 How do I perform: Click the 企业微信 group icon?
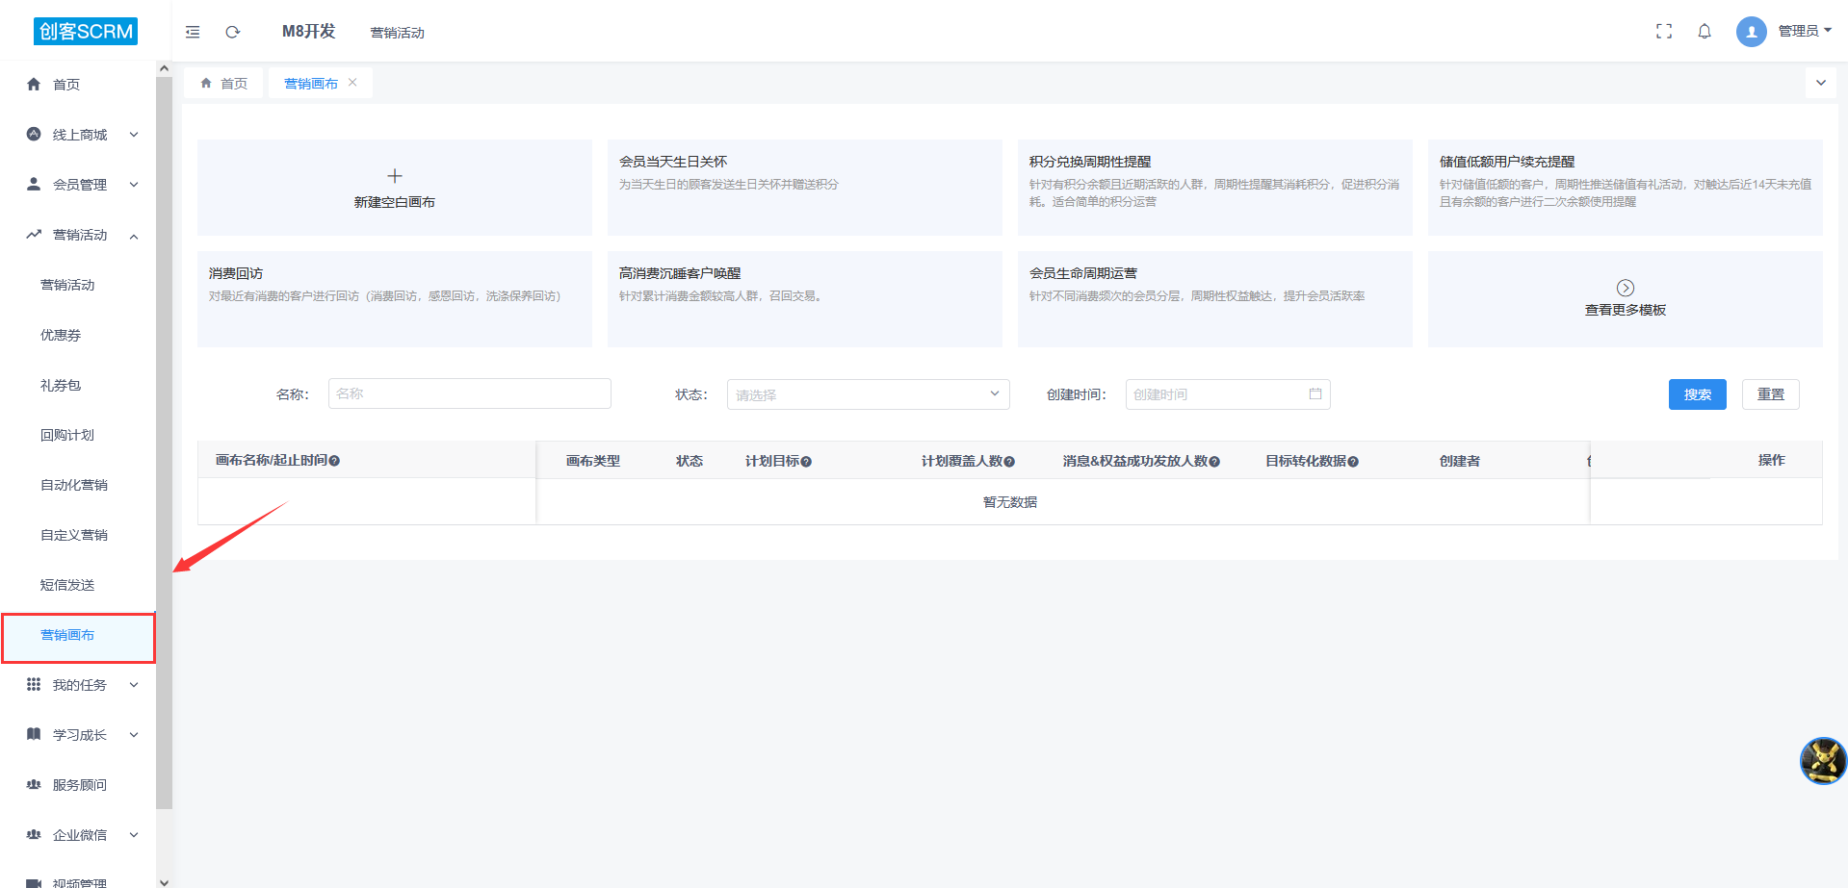click(34, 834)
